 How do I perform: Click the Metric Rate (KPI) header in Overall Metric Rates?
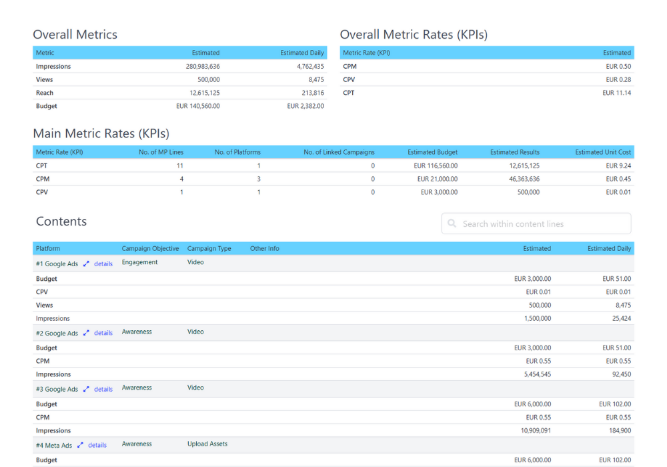(367, 53)
